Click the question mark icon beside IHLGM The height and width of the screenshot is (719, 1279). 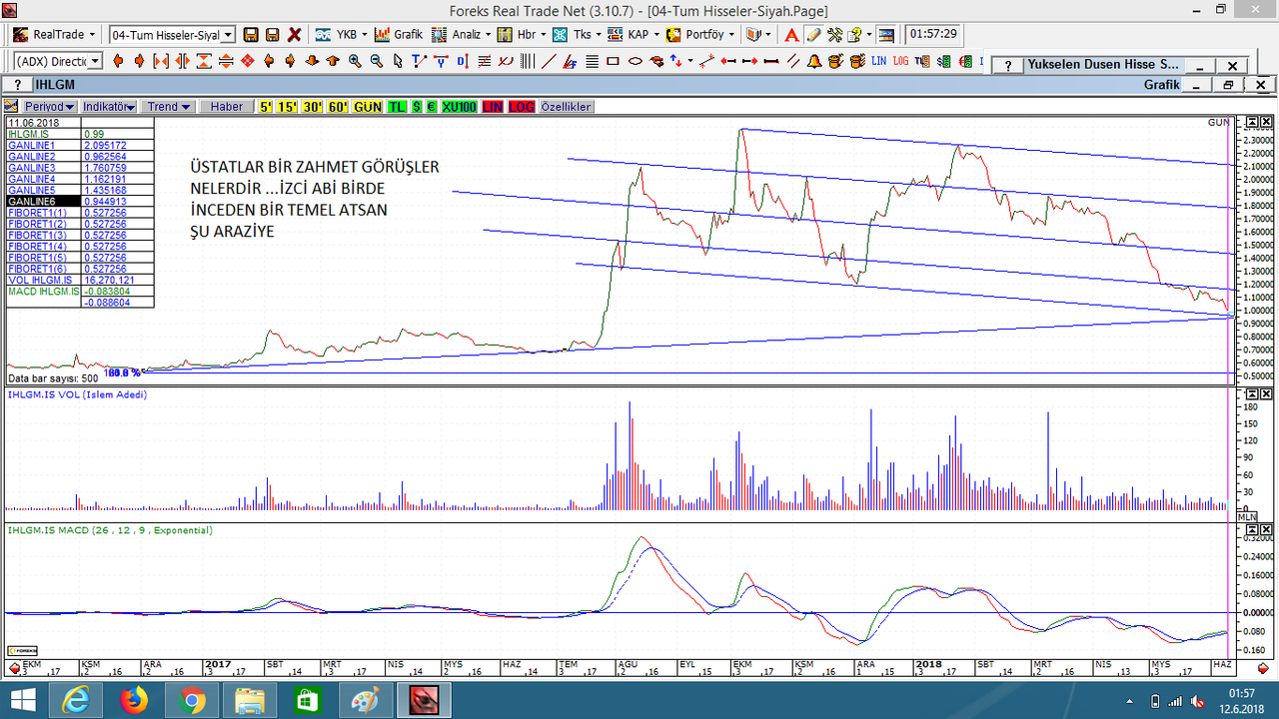click(x=17, y=85)
